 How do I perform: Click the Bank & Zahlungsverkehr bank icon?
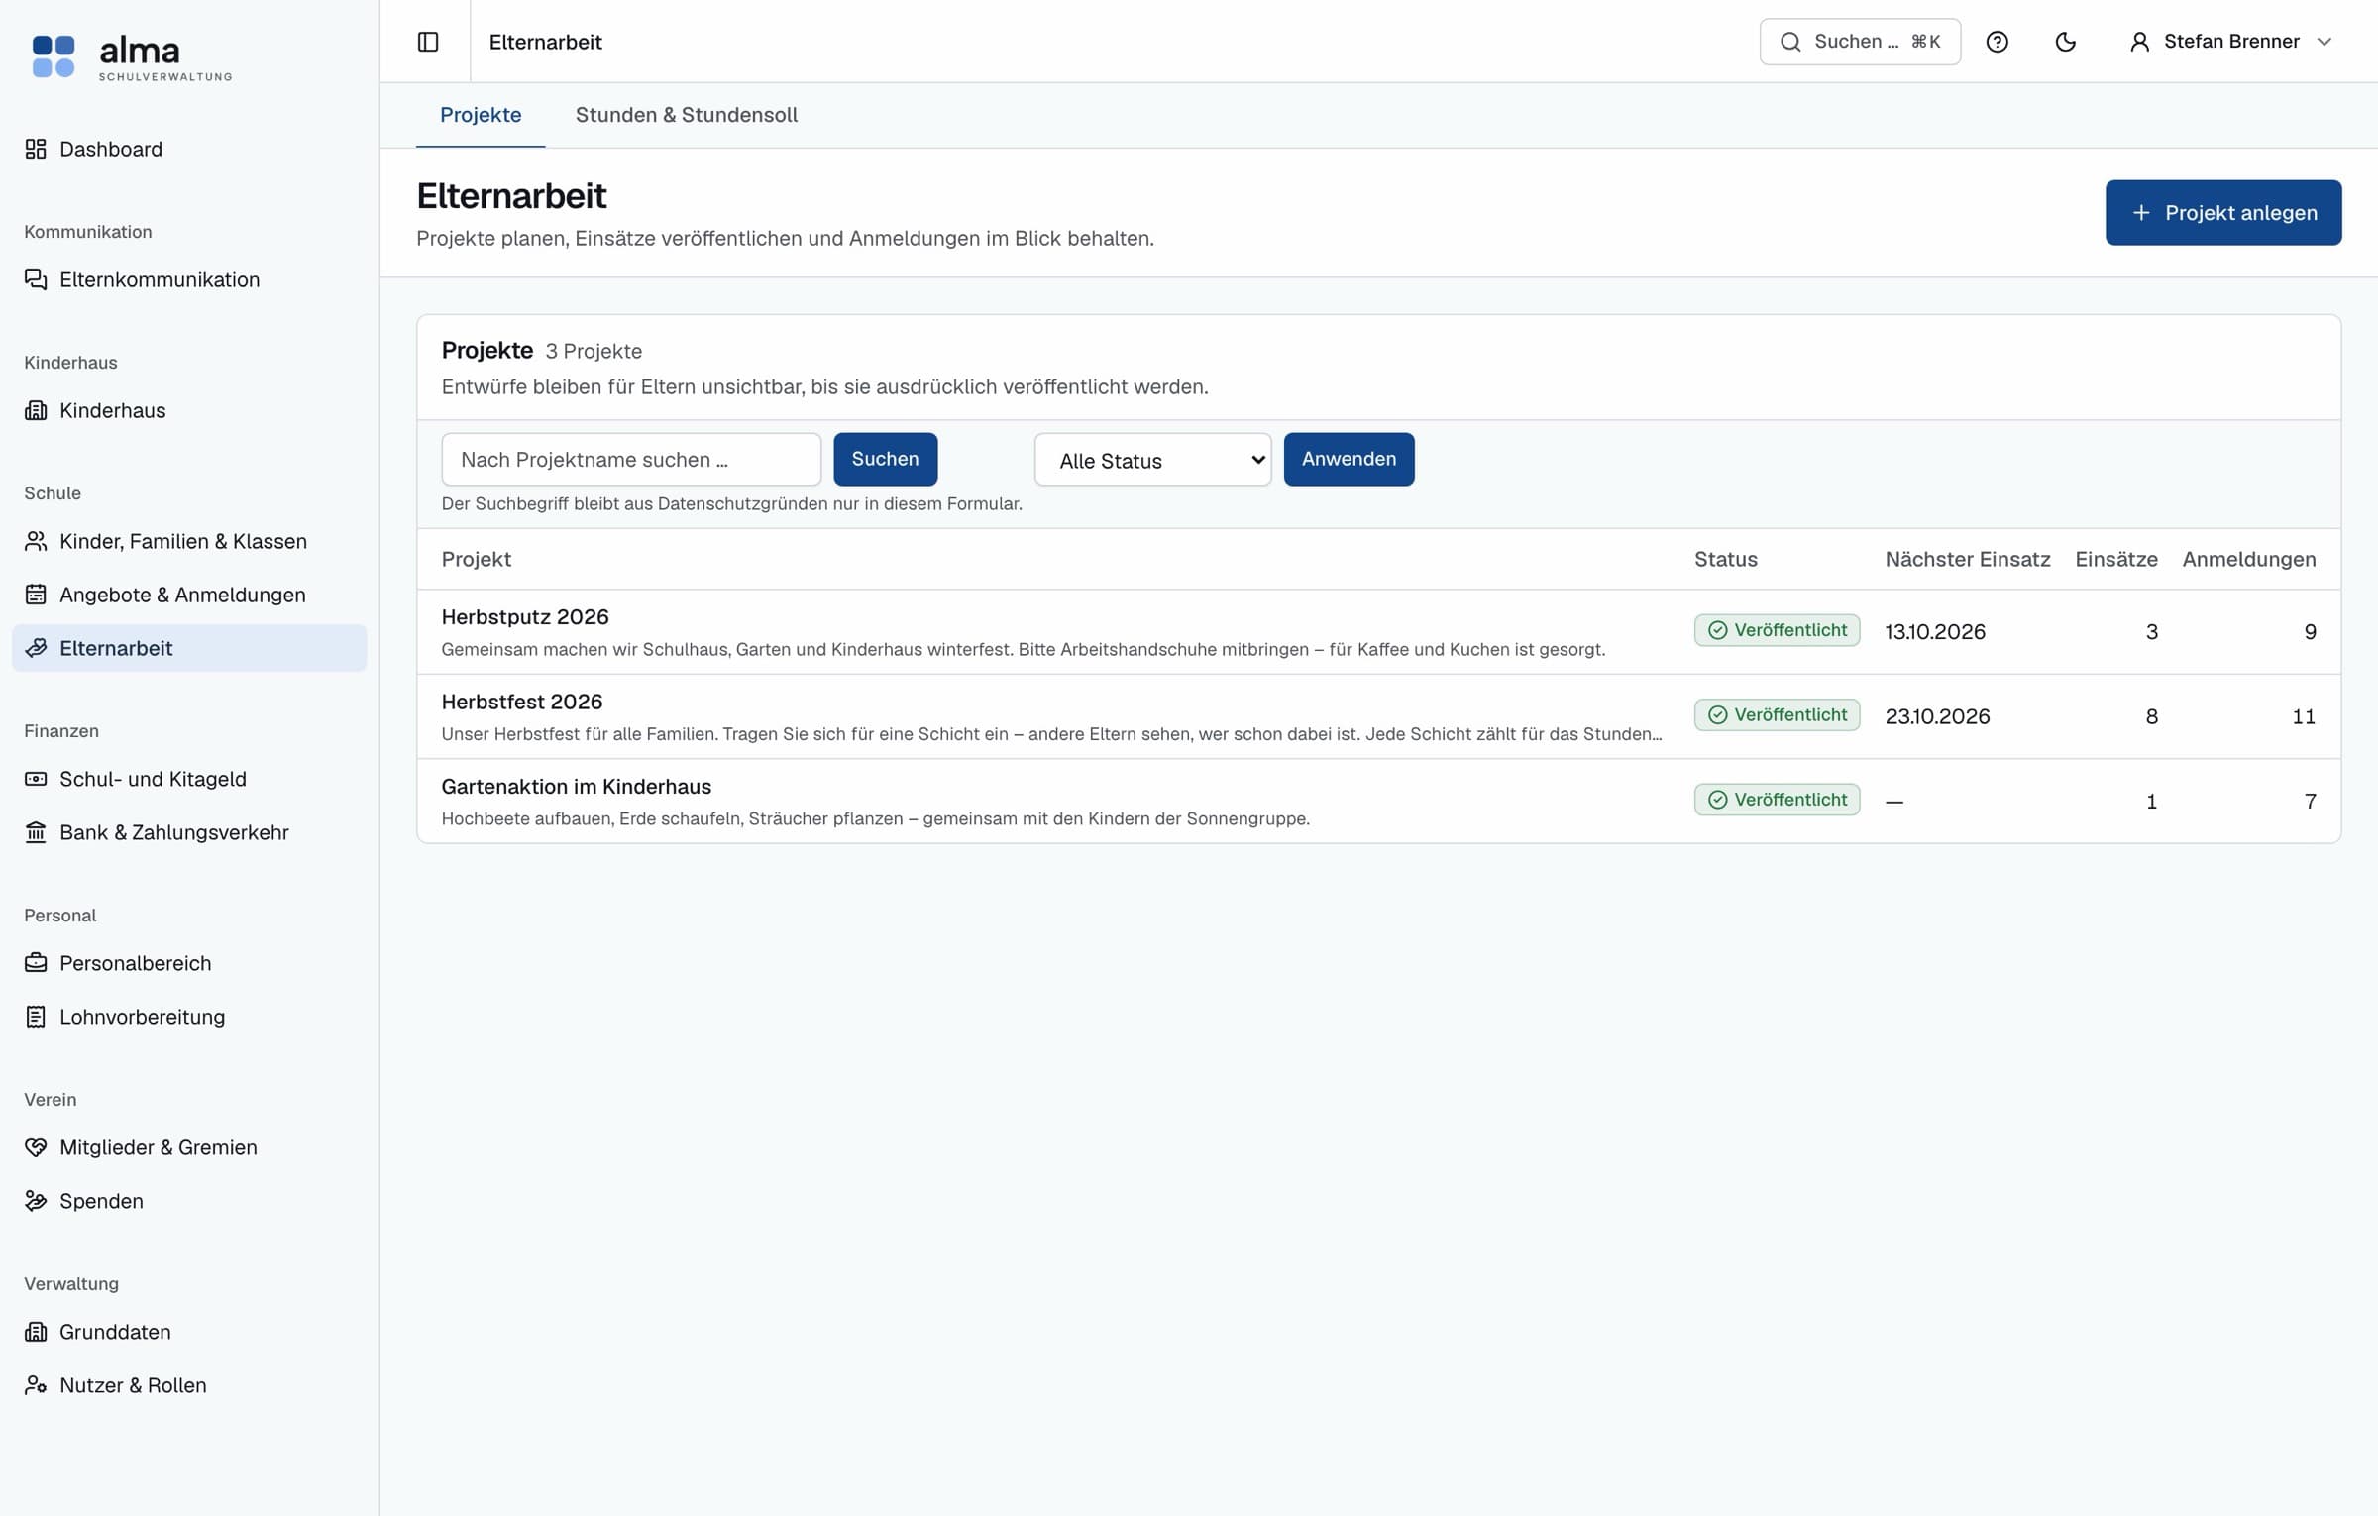click(36, 832)
